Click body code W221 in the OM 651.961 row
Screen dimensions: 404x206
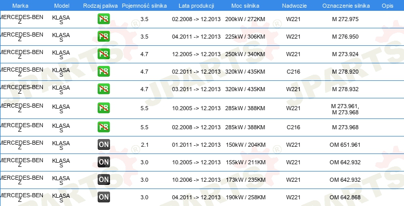(x=293, y=145)
